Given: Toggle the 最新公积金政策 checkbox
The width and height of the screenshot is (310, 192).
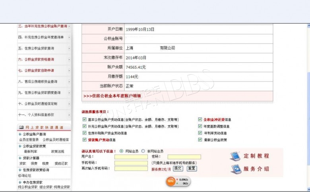Looking at the screenshot, I should coord(200,140).
